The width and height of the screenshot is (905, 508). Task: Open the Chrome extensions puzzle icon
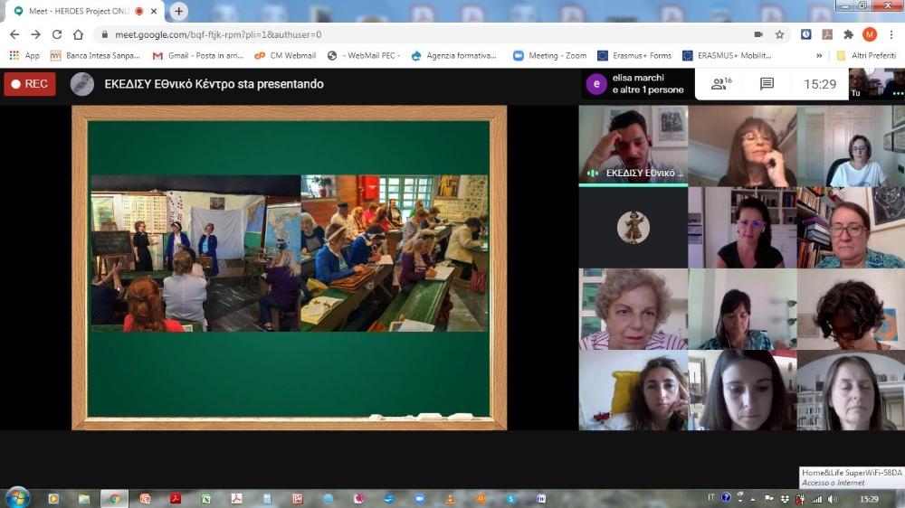click(x=848, y=34)
